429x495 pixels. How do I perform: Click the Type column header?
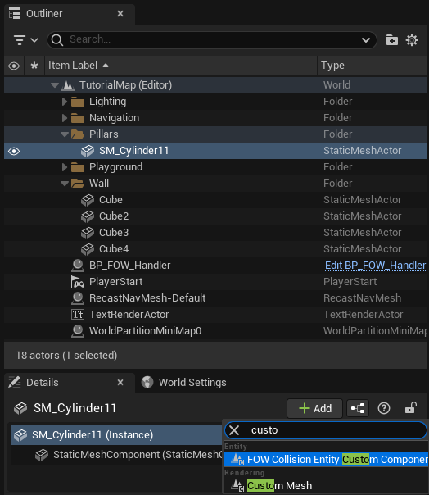[x=372, y=66]
